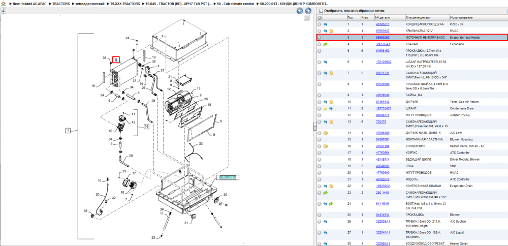This screenshot has width=508, height=246.
Task: Open '50 - Cab climate control' breadcrumb
Action: (236, 4)
